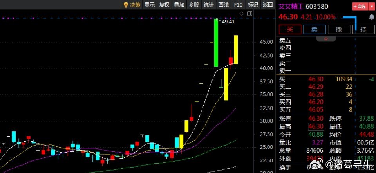376x173 pixels.
Task: Click the 总量 value 84606
Action: coord(315,151)
